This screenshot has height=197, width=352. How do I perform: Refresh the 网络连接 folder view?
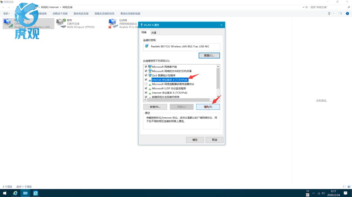(x=307, y=7)
